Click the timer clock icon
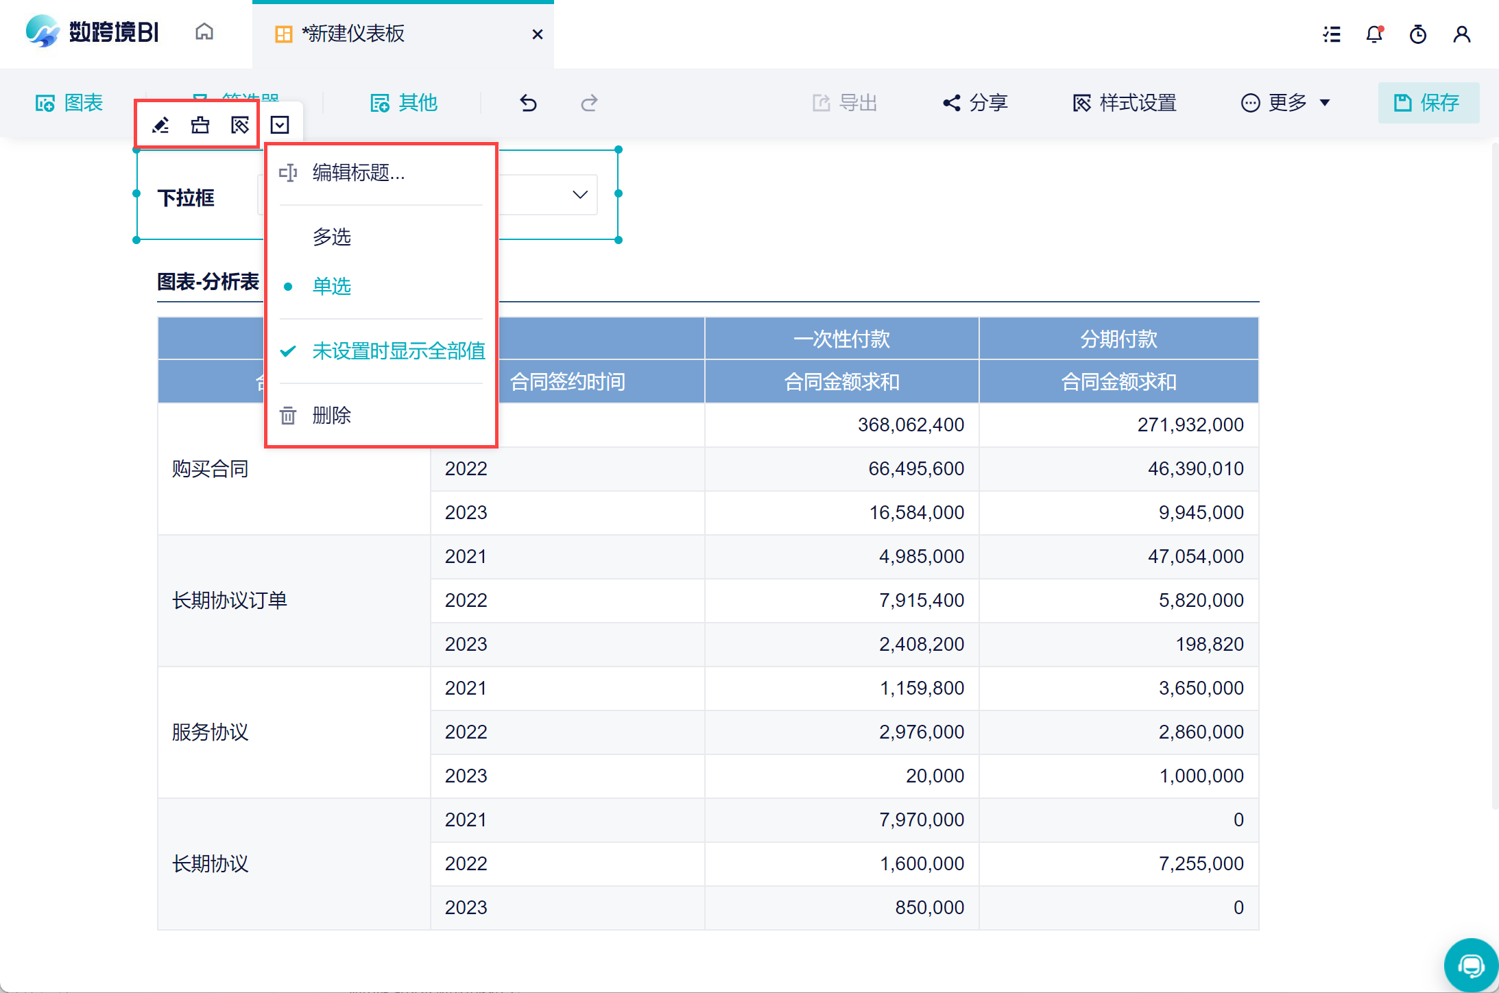Viewport: 1499px width, 993px height. [1418, 34]
